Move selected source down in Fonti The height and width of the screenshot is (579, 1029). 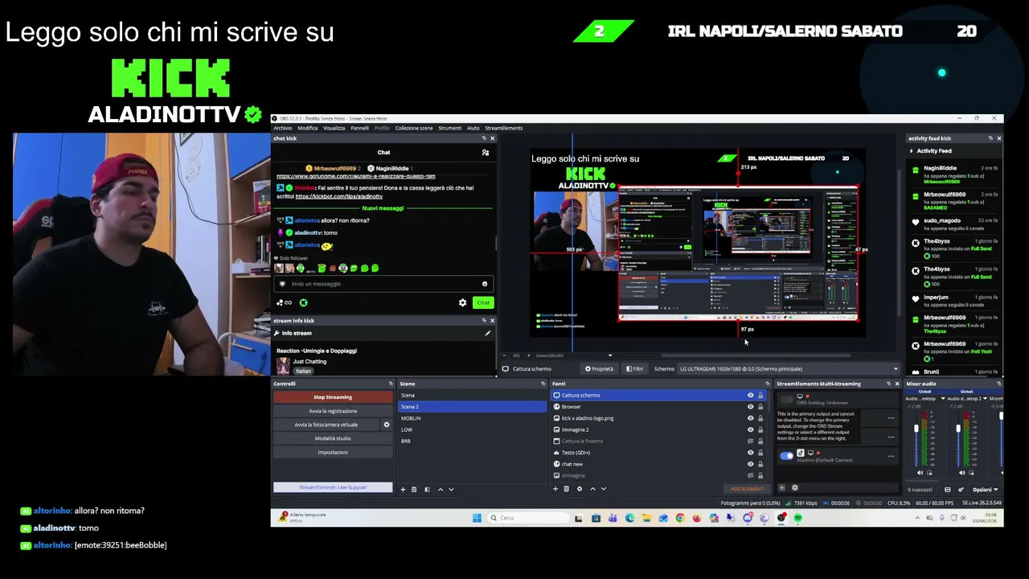pyautogui.click(x=603, y=489)
